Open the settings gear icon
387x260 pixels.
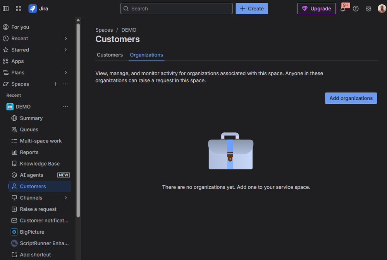click(368, 9)
